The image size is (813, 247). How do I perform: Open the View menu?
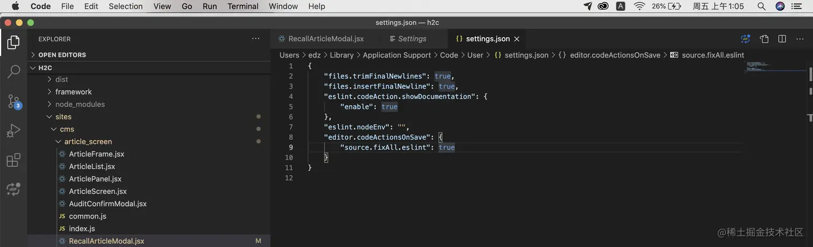[162, 6]
